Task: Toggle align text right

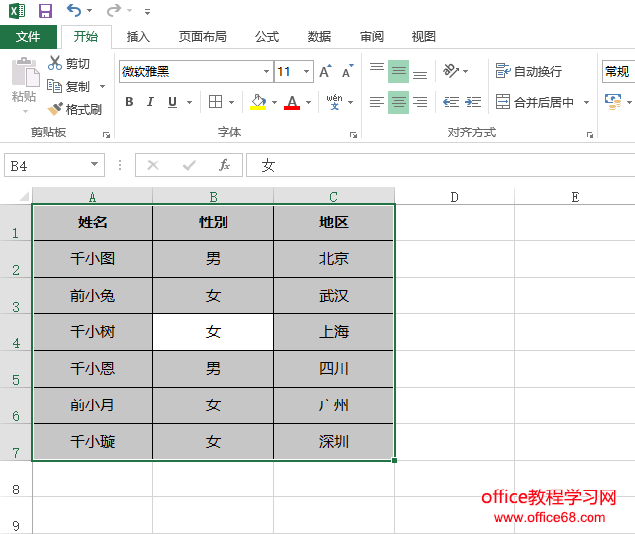Action: 420,102
